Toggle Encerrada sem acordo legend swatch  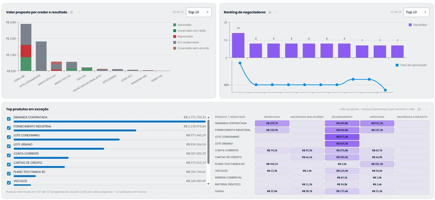pos(175,48)
